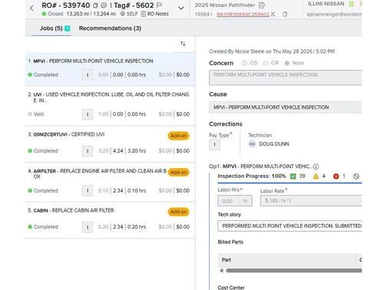Click '4.24' hours on CERTIFIED UVI row
The height and width of the screenshot is (290, 387).
118,151
